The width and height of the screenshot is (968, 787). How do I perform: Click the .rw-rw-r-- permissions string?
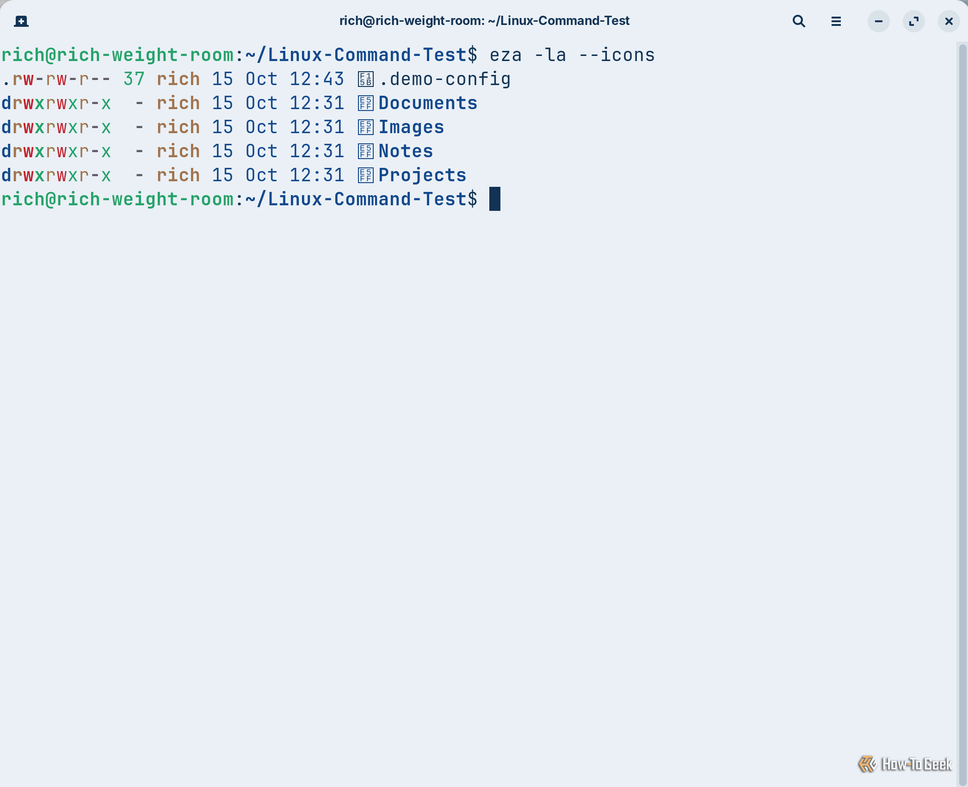[x=56, y=80]
